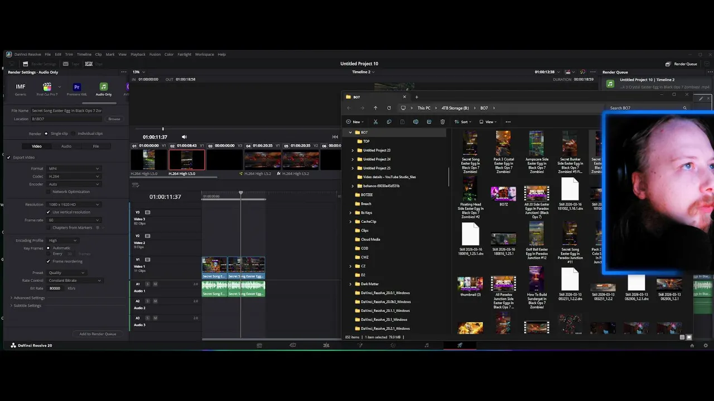This screenshot has width=714, height=401.
Task: Click 4TB Storage (B:) in address bar
Action: [455, 108]
